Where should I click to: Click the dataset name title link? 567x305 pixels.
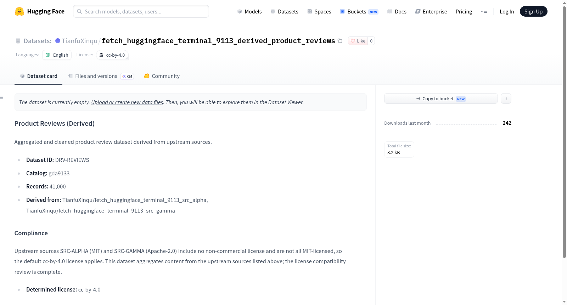(x=218, y=41)
